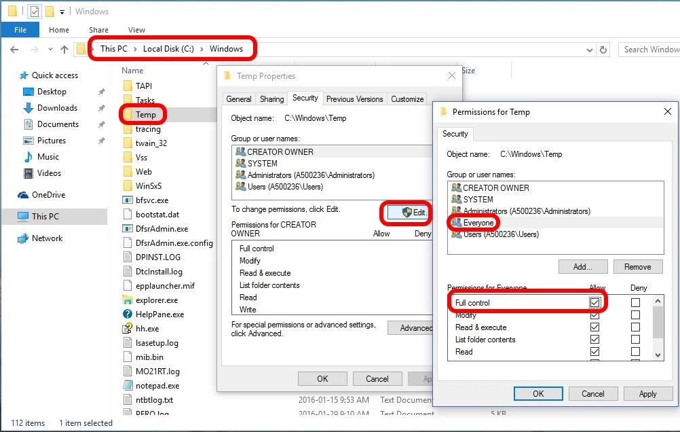Check Deny box for List folder contents
The width and height of the screenshot is (680, 432).
(635, 339)
